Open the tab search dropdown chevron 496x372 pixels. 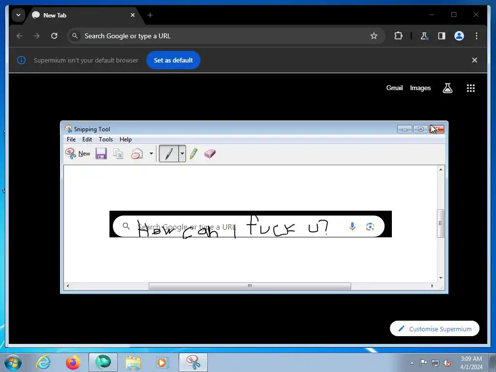tap(18, 15)
